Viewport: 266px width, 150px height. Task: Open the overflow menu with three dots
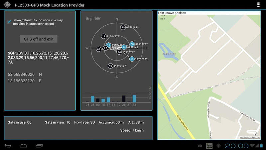point(258,5)
